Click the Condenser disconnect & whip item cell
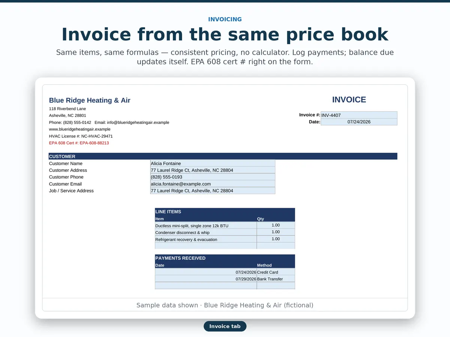Screen dimensions: 450x337 click(x=206, y=232)
